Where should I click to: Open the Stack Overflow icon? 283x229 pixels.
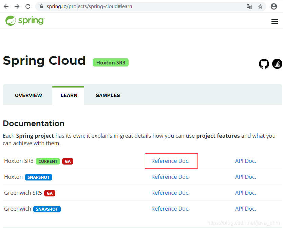(x=277, y=64)
